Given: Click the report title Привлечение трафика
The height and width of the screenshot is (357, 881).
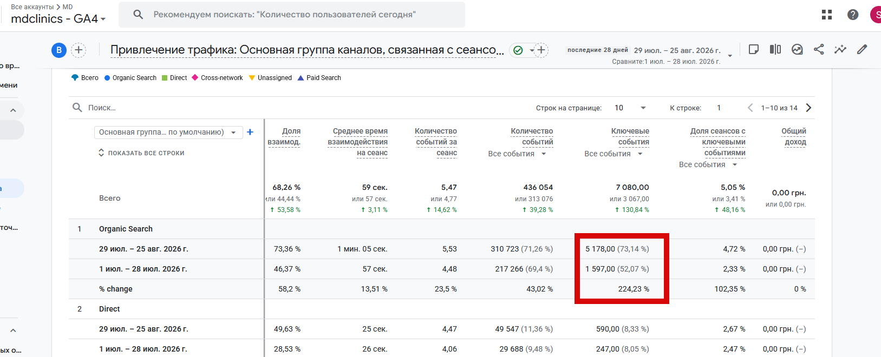Looking at the screenshot, I should click(307, 50).
